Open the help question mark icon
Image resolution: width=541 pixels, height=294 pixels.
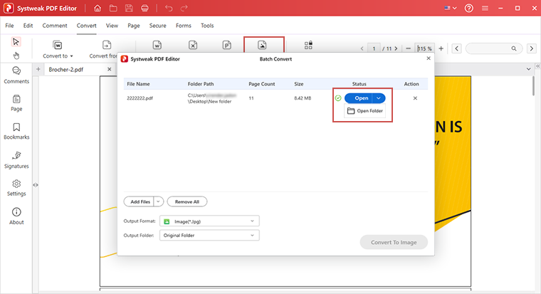pos(469,8)
